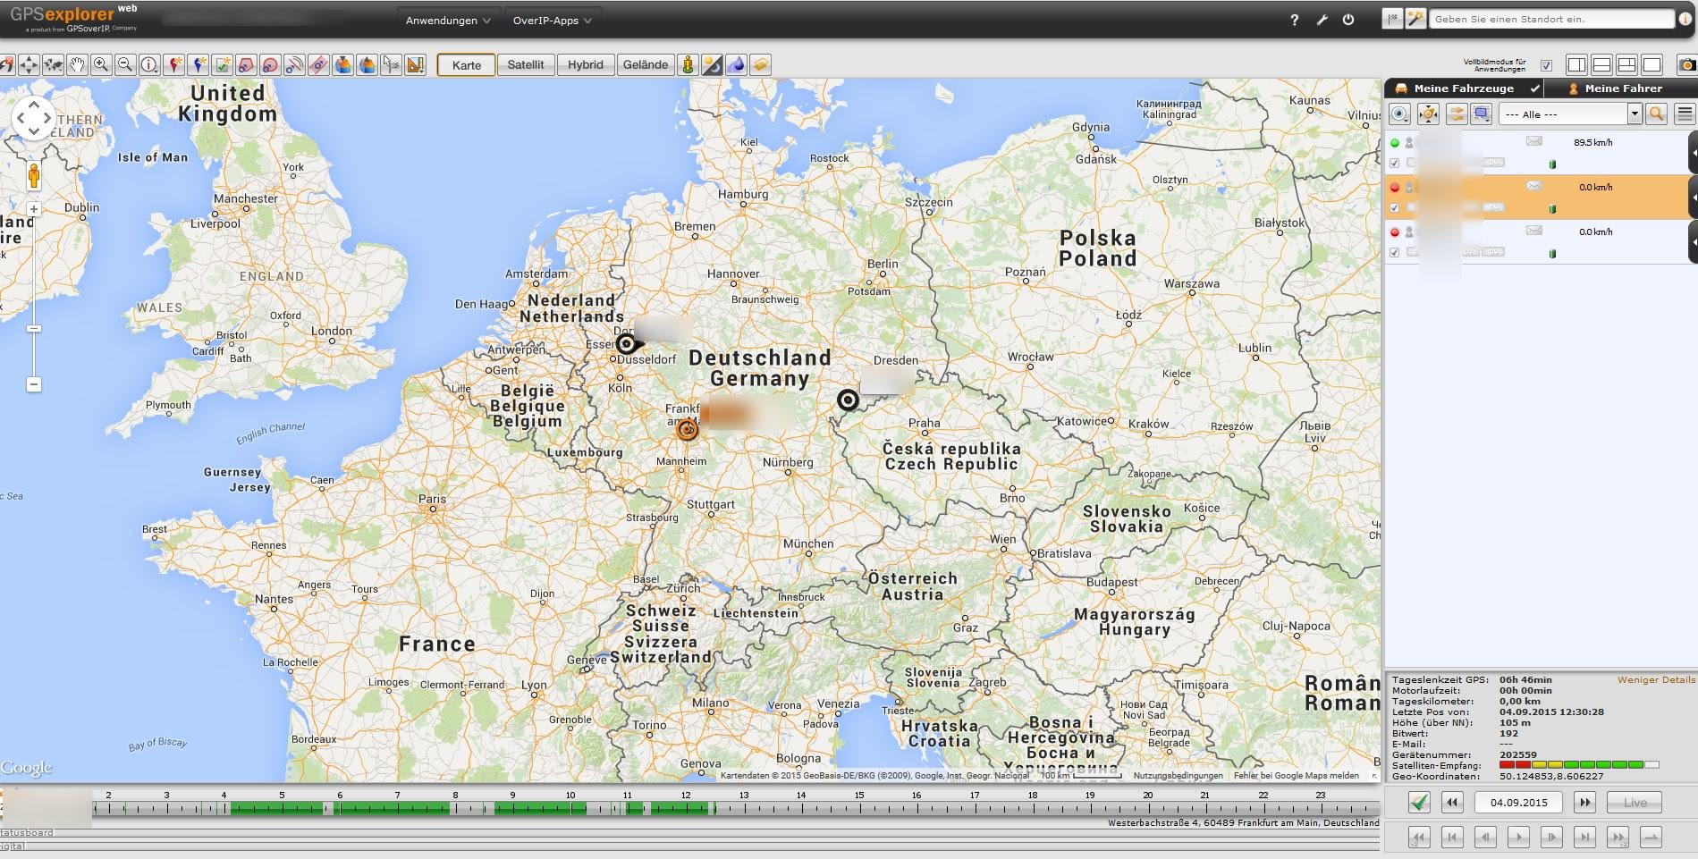Drop the Street View pegman on map

pyautogui.click(x=34, y=176)
